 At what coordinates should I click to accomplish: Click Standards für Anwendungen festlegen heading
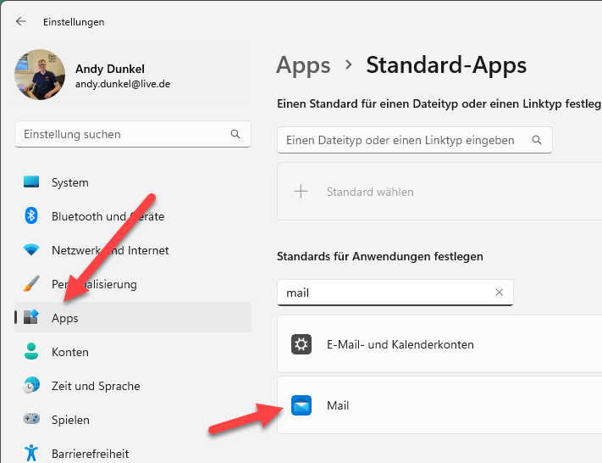tap(379, 256)
